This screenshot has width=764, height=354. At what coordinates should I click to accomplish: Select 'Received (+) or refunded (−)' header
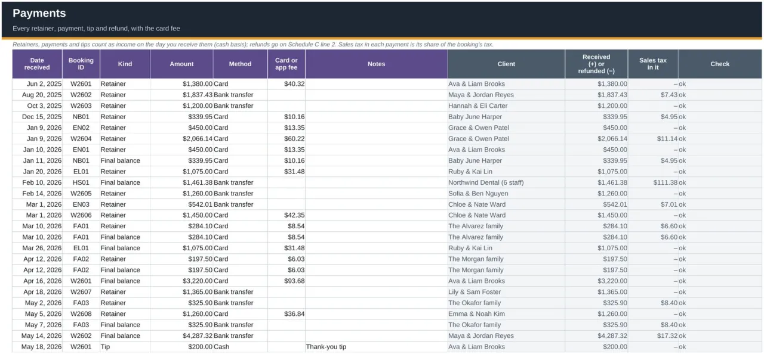tap(596, 64)
